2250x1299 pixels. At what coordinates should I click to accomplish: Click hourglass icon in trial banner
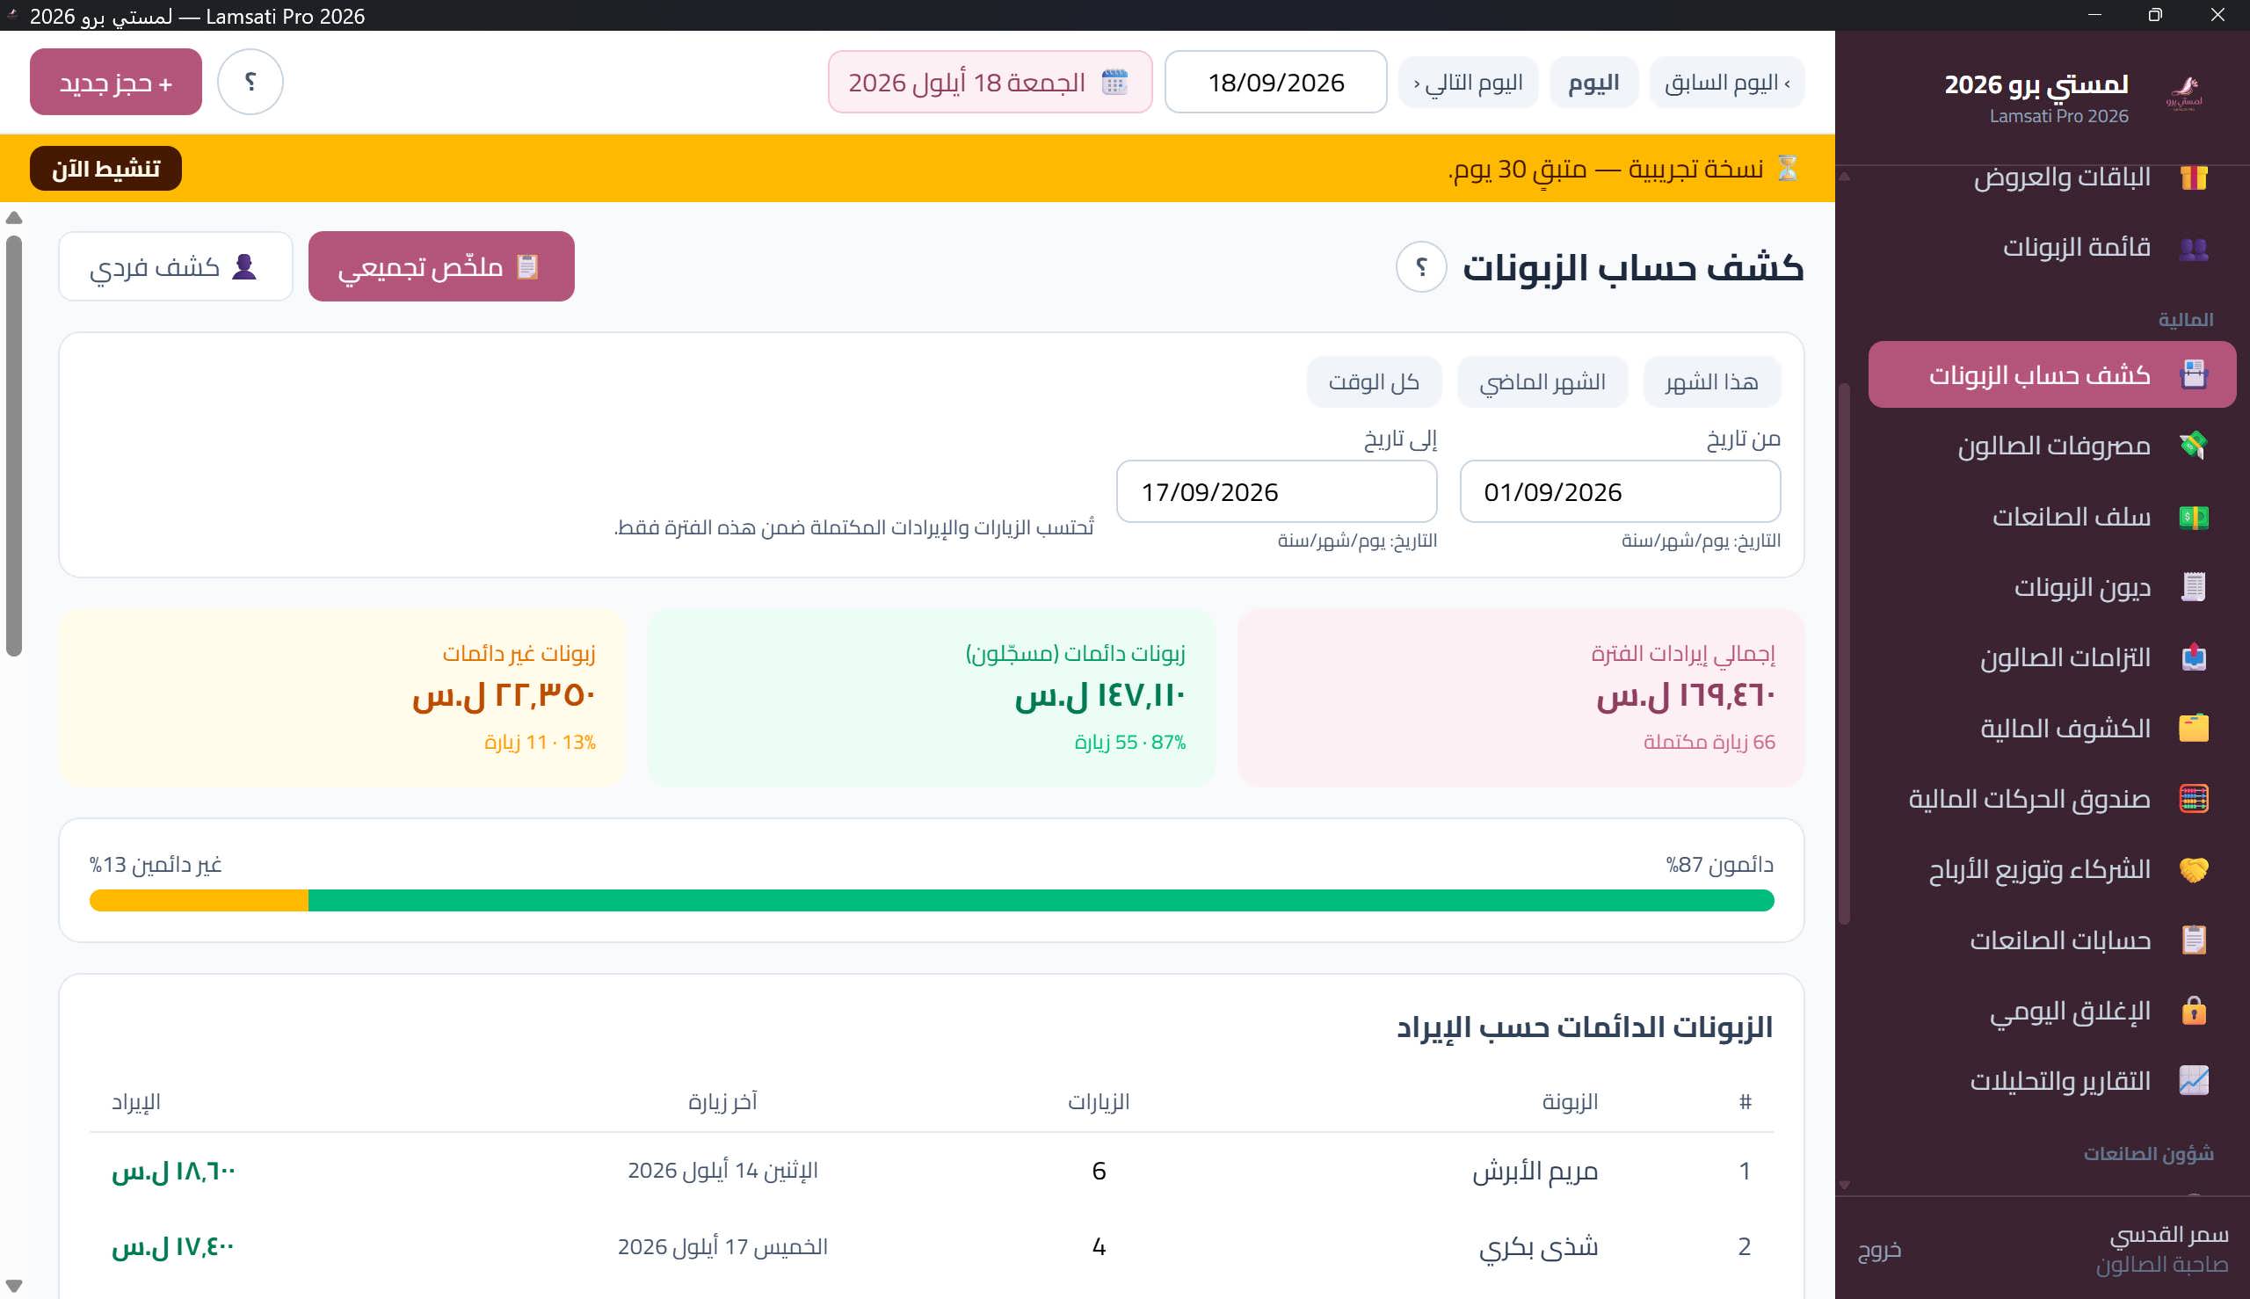pyautogui.click(x=1787, y=168)
